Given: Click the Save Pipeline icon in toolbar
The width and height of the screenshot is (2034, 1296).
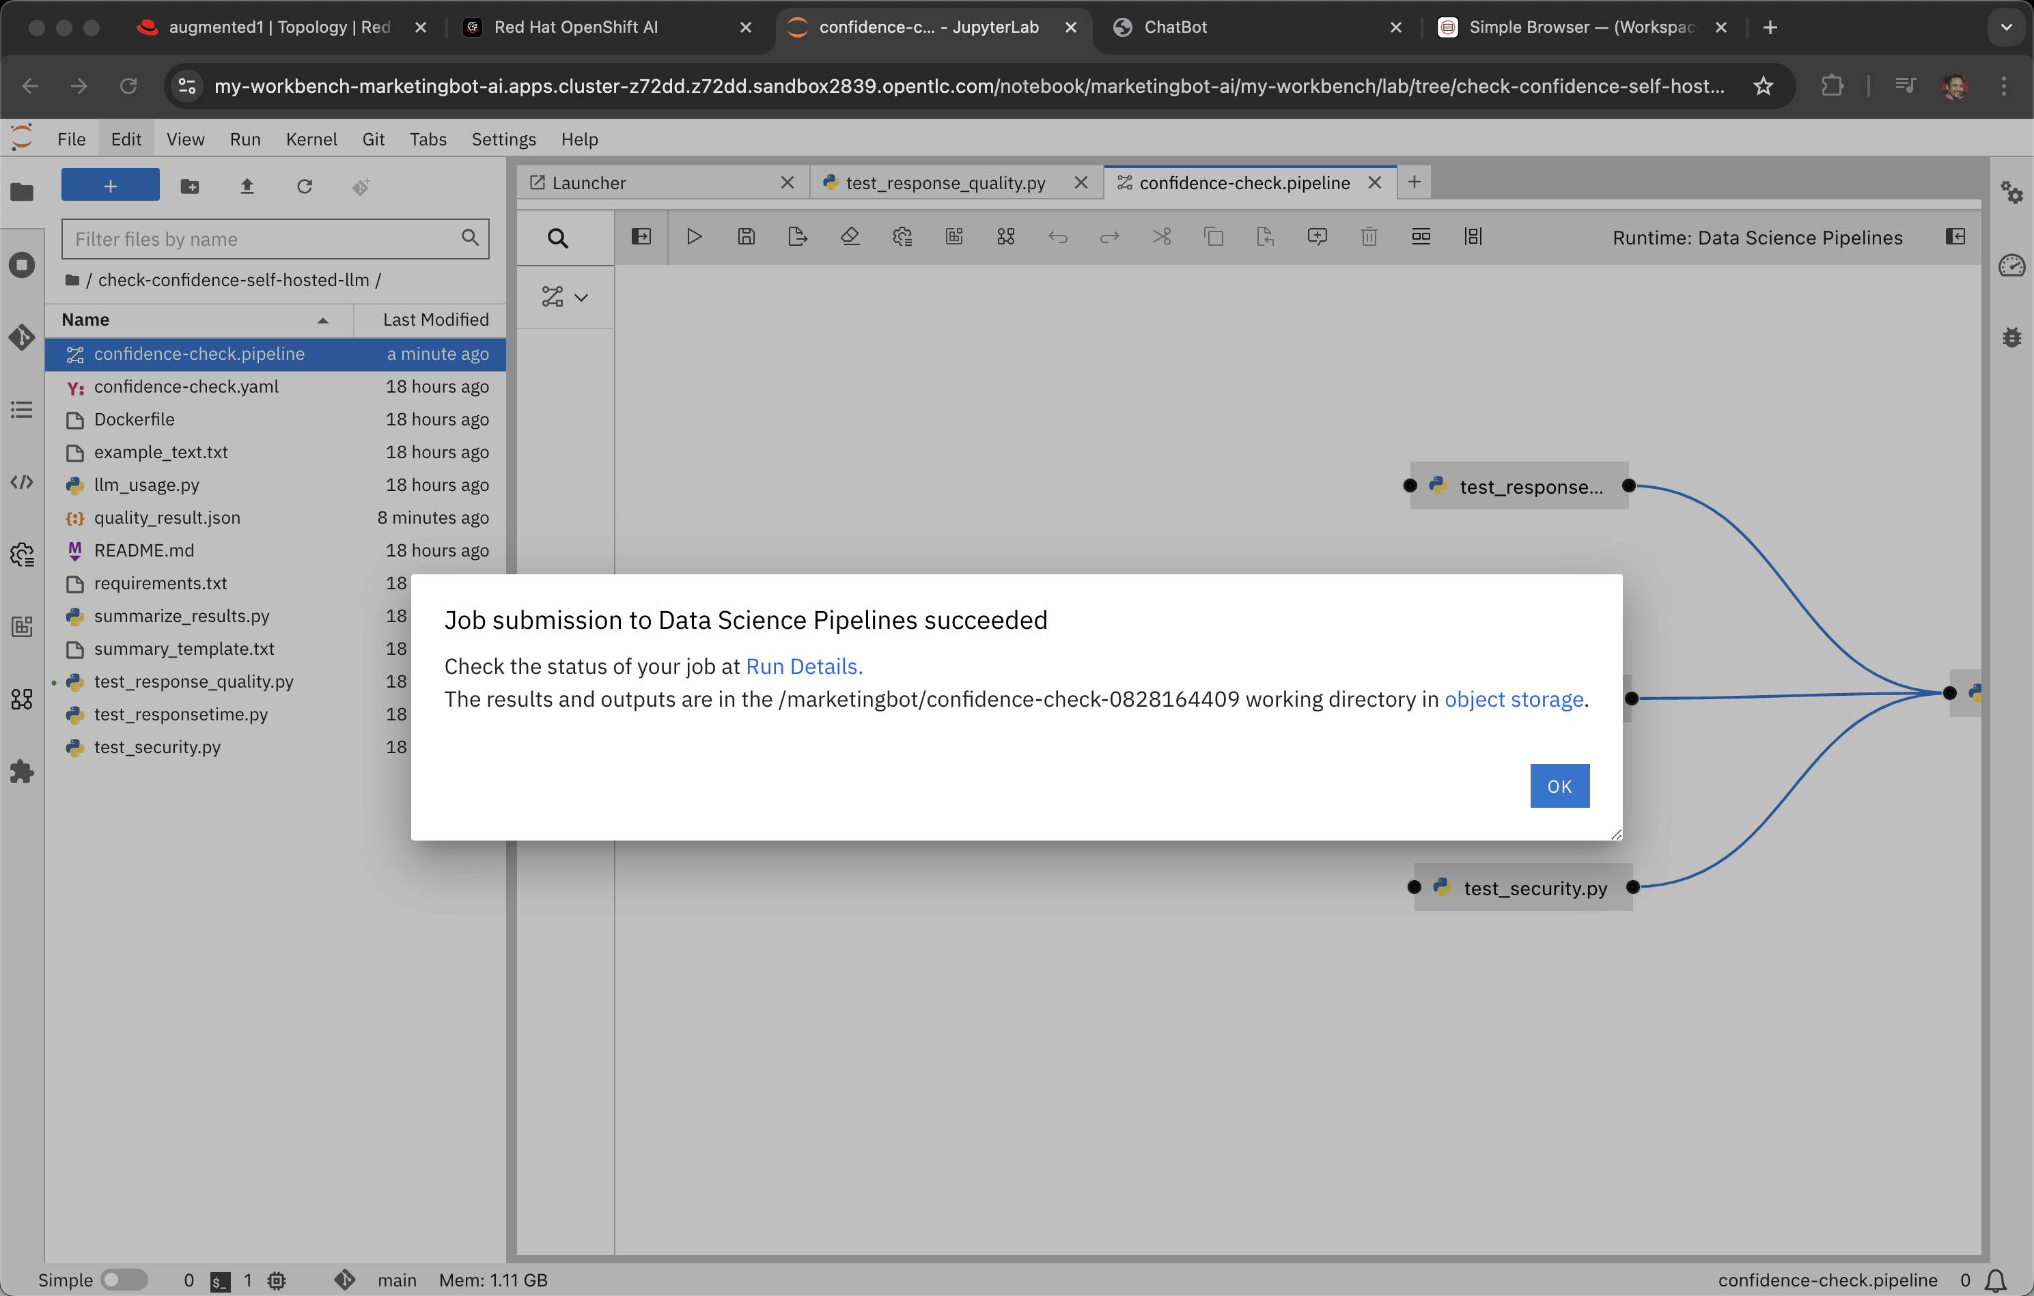Looking at the screenshot, I should [746, 237].
